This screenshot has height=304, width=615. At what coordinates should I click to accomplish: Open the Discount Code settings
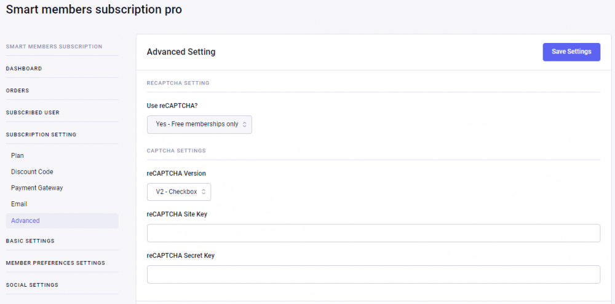[x=32, y=172]
